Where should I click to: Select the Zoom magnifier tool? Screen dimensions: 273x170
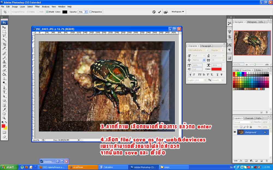tap(4, 118)
